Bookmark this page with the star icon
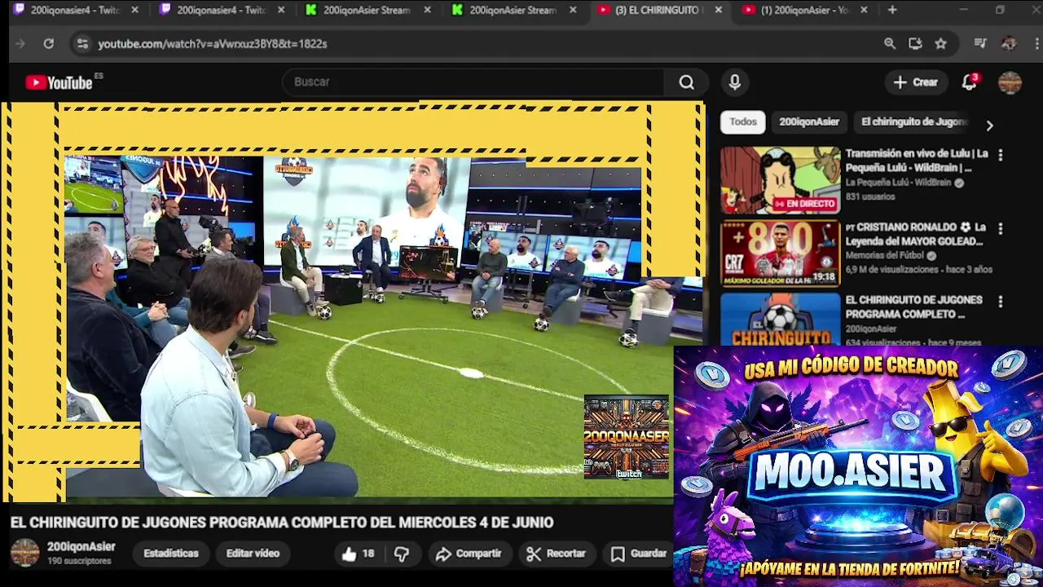This screenshot has height=587, width=1043. [x=940, y=44]
